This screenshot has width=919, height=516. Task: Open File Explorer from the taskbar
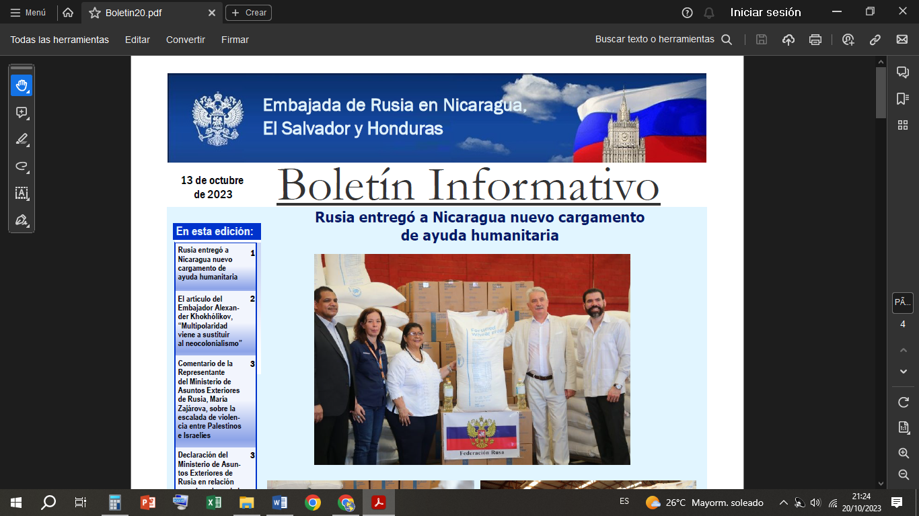tap(247, 503)
